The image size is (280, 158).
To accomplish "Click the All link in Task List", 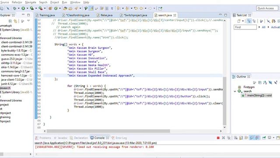I will click(x=263, y=27).
